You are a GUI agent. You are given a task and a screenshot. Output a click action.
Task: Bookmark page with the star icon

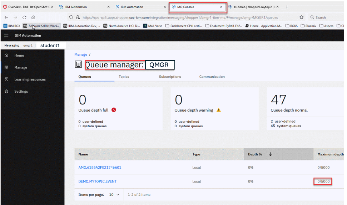pyautogui.click(x=301, y=17)
